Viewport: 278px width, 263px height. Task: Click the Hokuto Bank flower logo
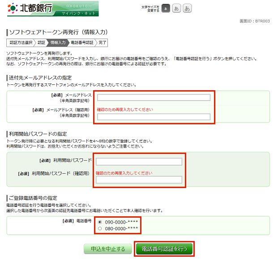13,8
